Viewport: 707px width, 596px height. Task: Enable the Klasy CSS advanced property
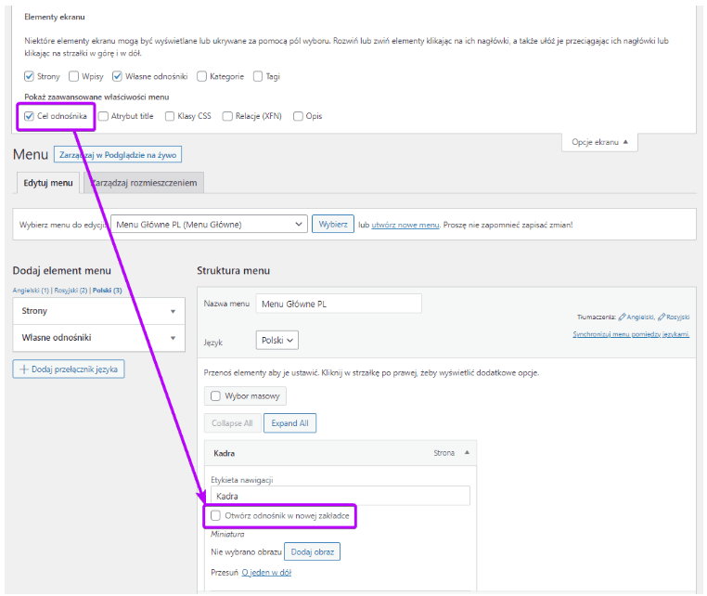[x=169, y=116]
